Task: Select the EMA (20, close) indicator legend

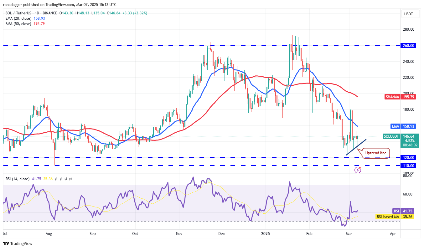Action: coord(17,18)
